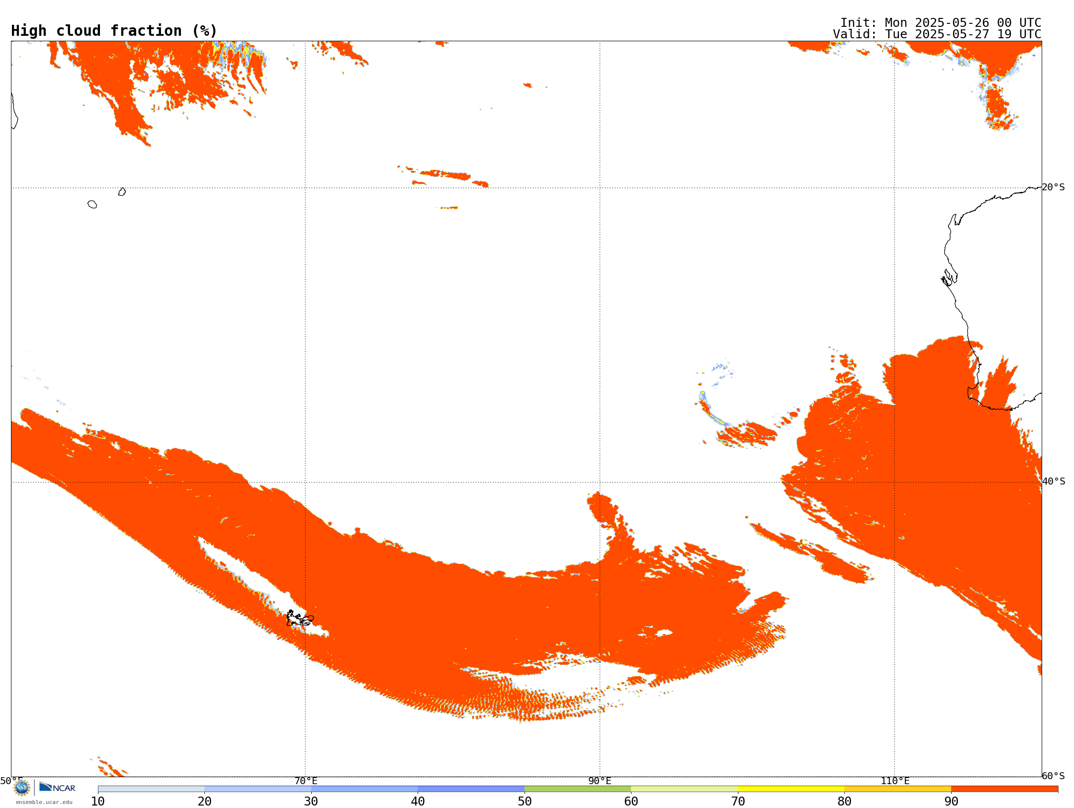Click the 70°E longitude label
1074x808 pixels.
(306, 781)
